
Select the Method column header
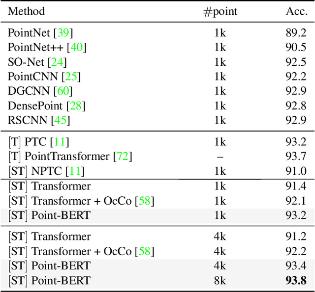[x=27, y=11]
